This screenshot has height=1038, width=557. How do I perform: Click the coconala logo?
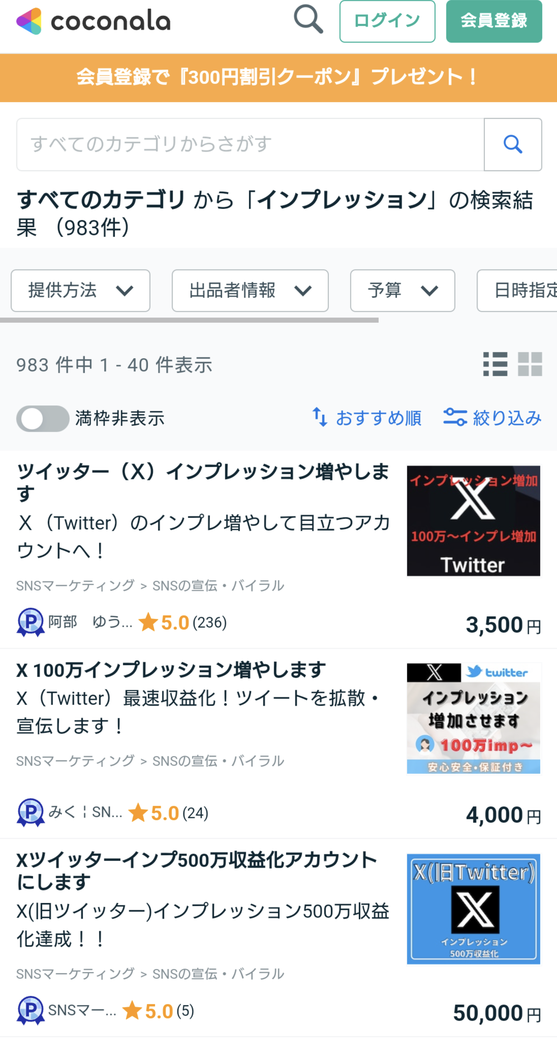(x=93, y=21)
